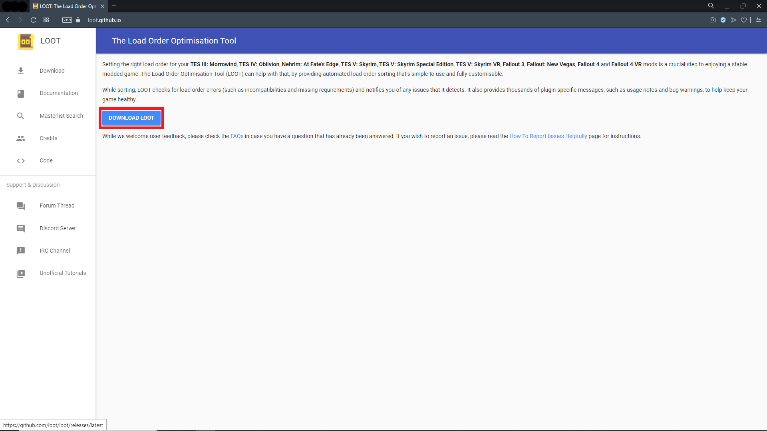The height and width of the screenshot is (431, 767).
Task: Toggle the VPN badge in address bar
Action: tap(67, 20)
